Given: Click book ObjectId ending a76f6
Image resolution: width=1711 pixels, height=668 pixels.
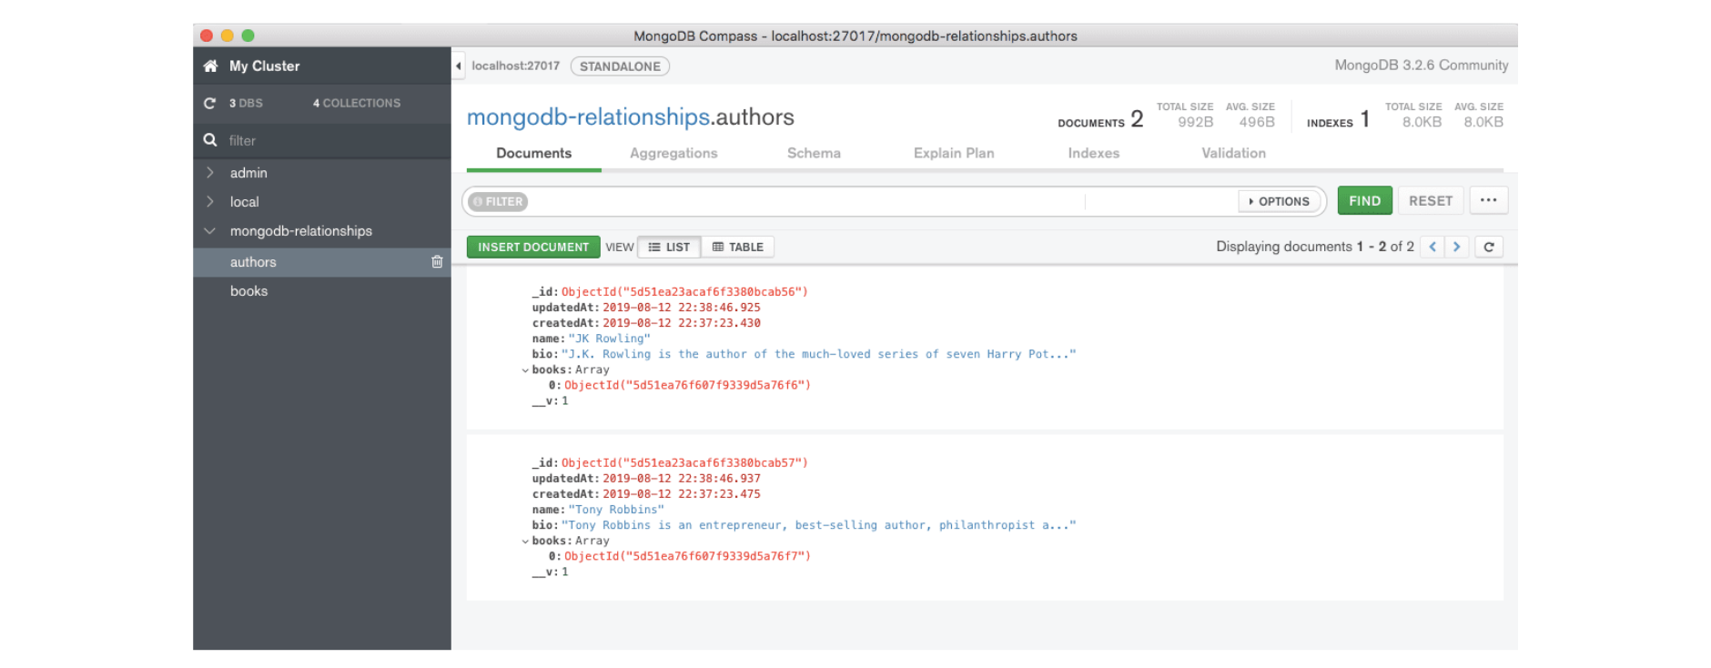Looking at the screenshot, I should pos(687,385).
